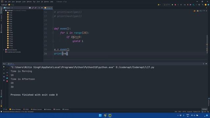Open the File menu
The height and width of the screenshot is (118, 210).
point(6,2)
